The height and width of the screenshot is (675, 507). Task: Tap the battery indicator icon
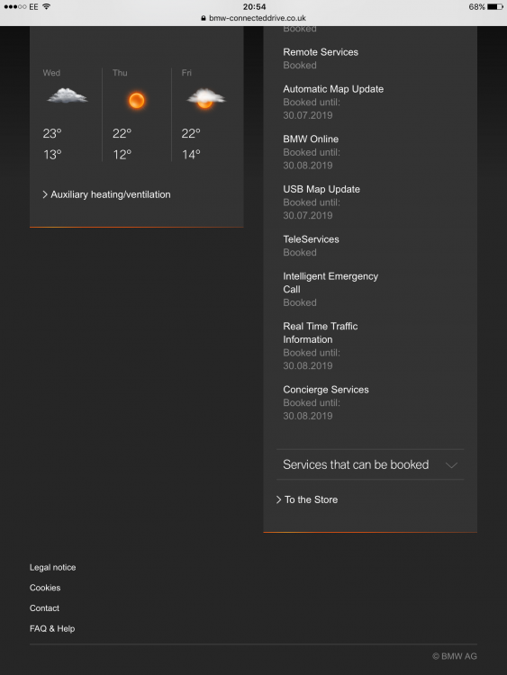coord(495,6)
